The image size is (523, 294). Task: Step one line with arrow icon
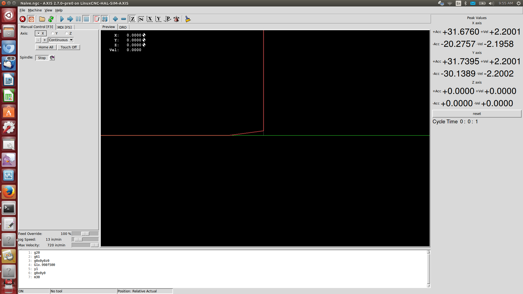pos(70,19)
